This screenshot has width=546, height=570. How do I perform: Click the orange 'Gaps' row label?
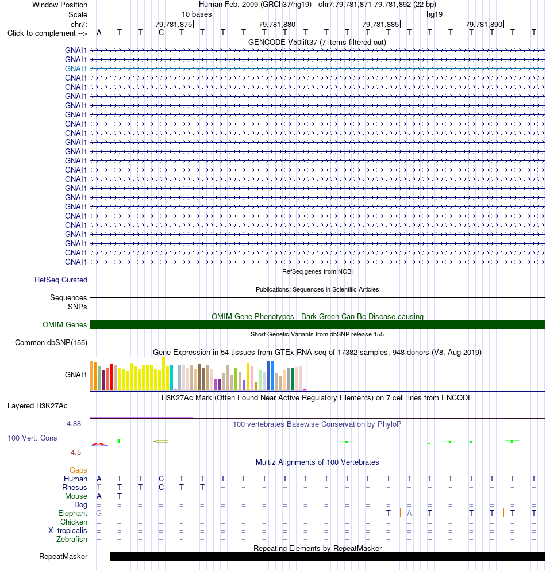(x=78, y=470)
